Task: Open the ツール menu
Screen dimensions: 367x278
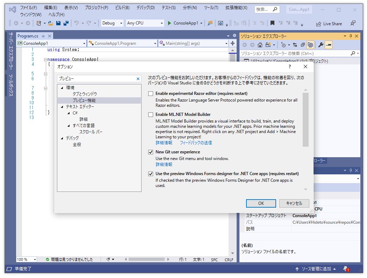Action: click(211, 8)
